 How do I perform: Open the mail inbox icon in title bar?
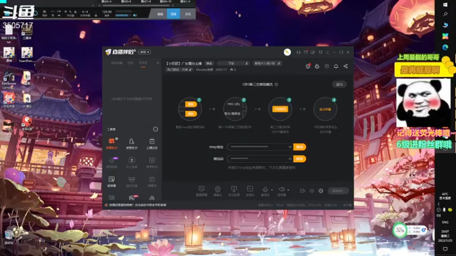[x=306, y=52]
